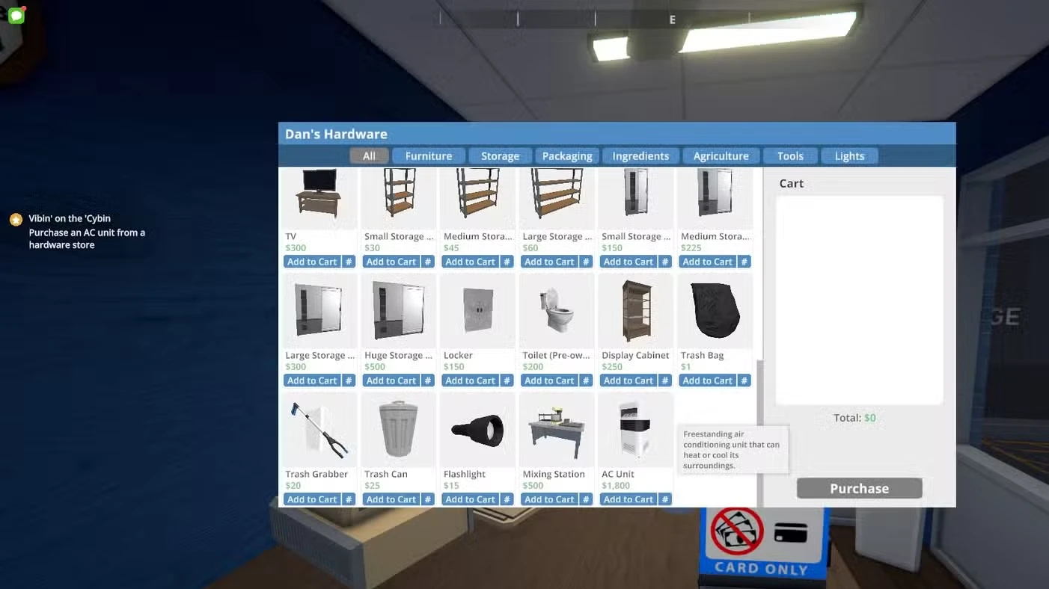This screenshot has width=1049, height=589.
Task: Select the $45 Medium Storage rack image
Action: coord(478,198)
